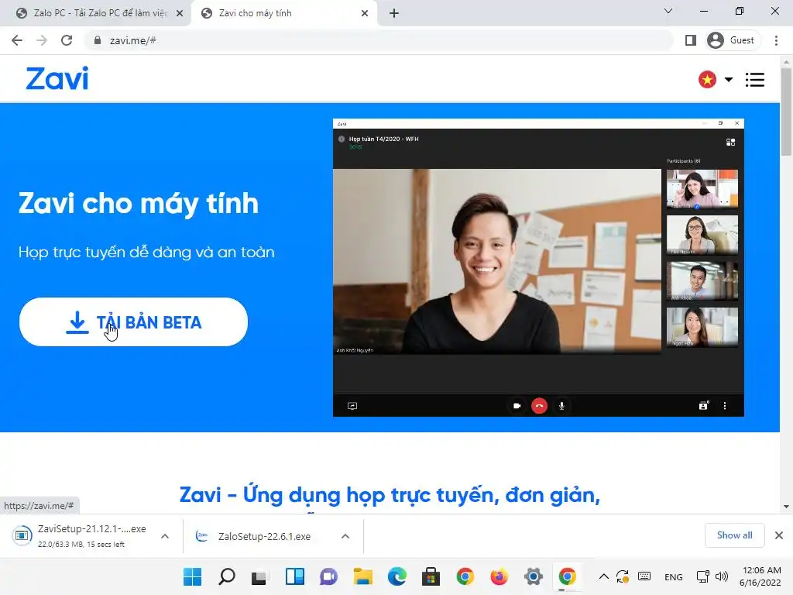Viewport: 793px width, 595px height.
Task: Click the main video of smiling man
Action: (496, 261)
